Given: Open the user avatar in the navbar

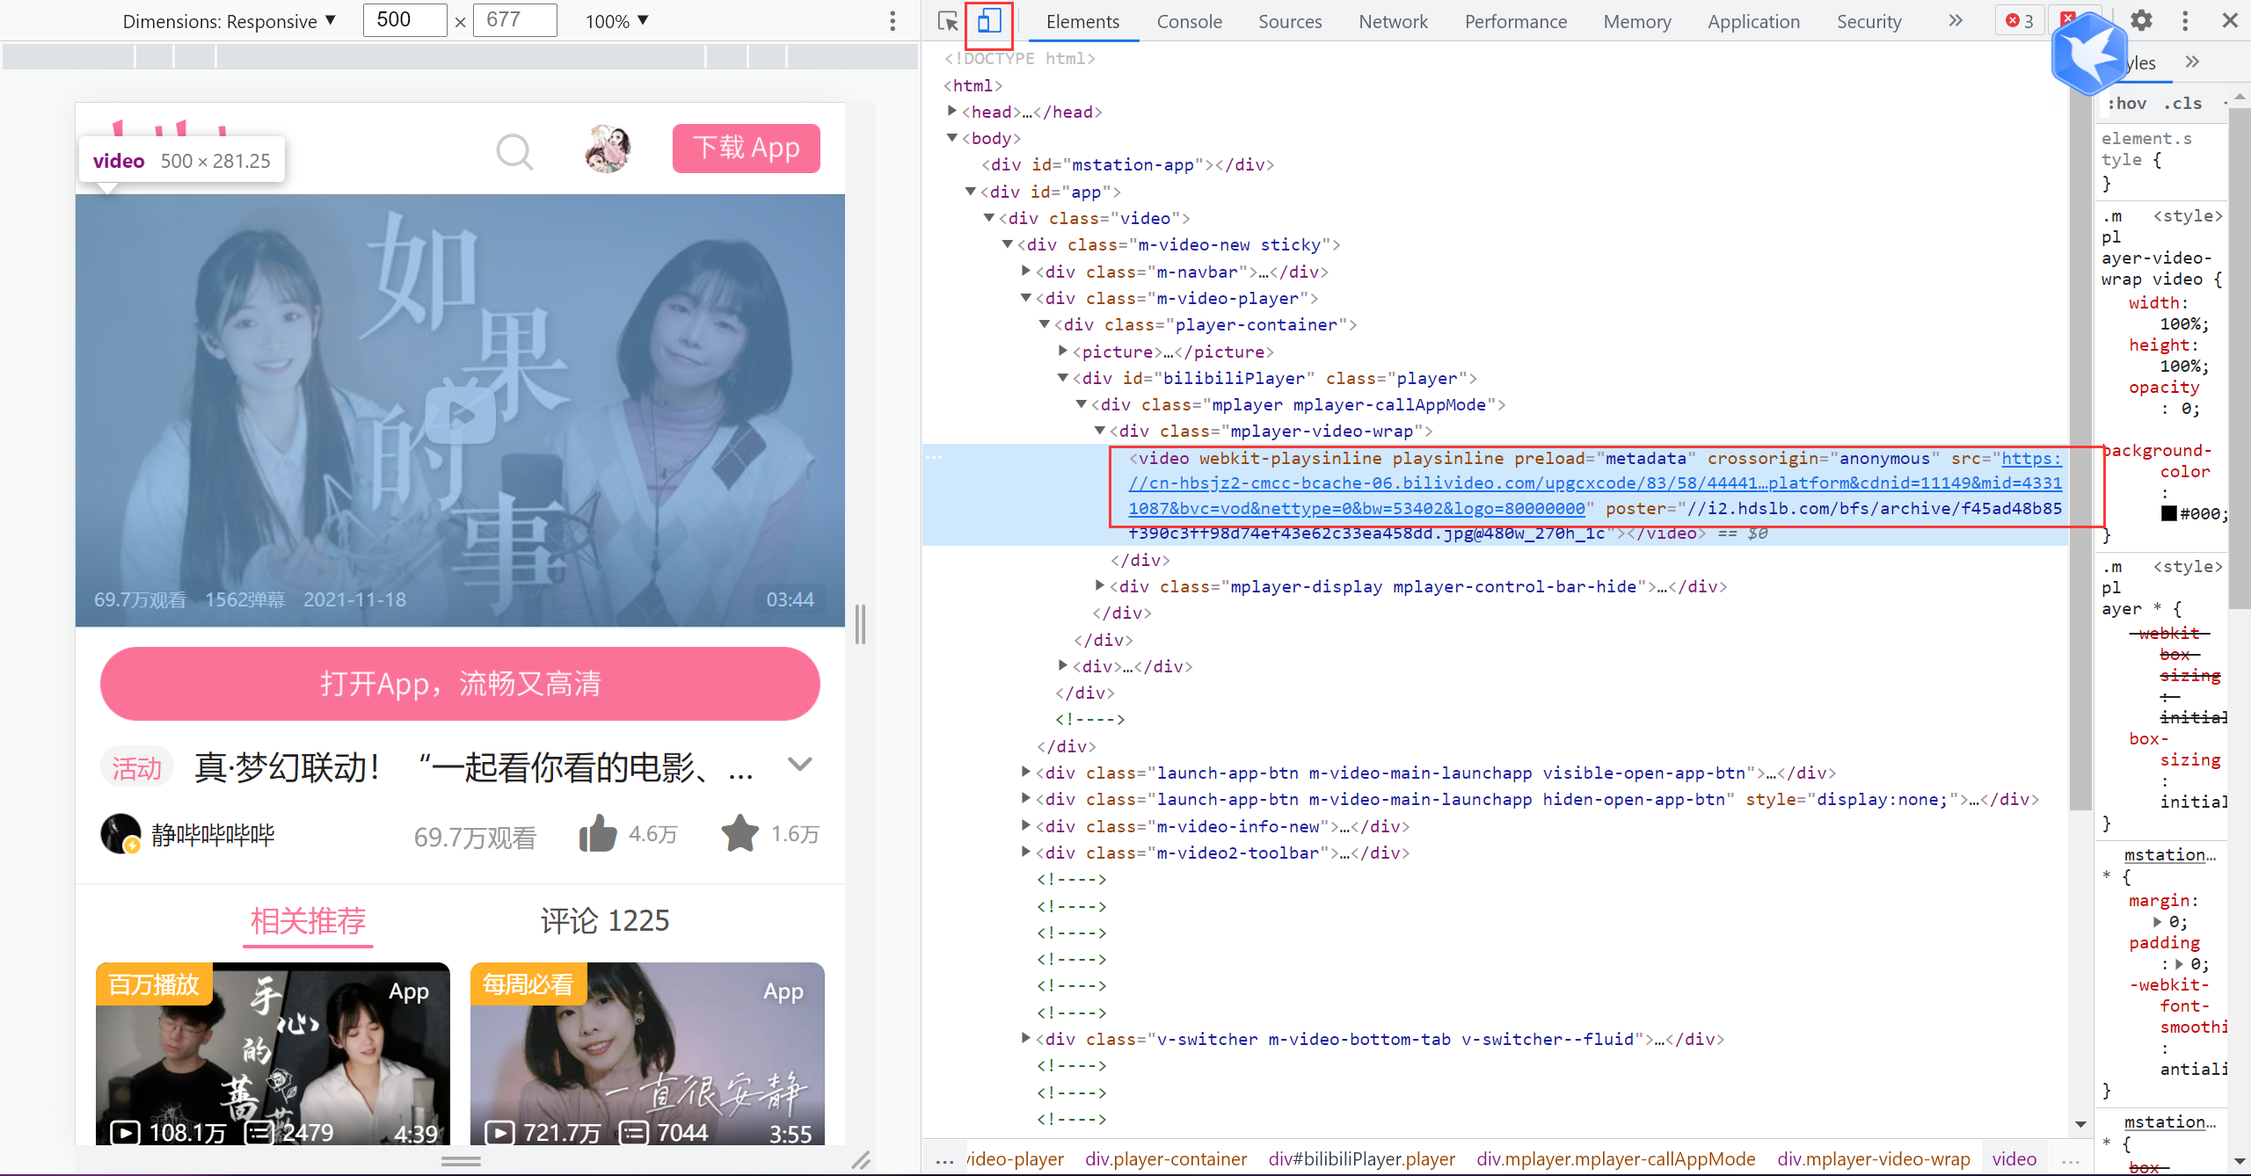Looking at the screenshot, I should [608, 148].
